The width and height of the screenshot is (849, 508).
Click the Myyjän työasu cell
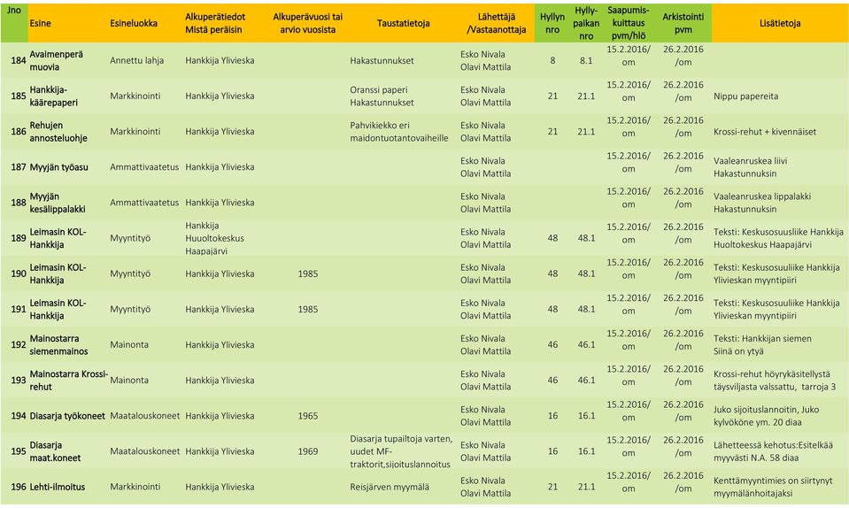pyautogui.click(x=59, y=167)
